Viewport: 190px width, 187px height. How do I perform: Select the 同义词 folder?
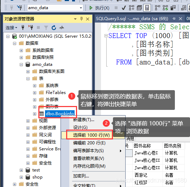[x=45, y=135]
